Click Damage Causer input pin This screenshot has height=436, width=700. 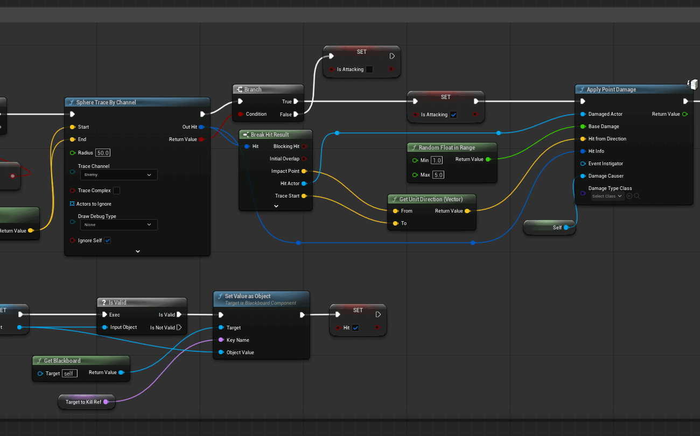[583, 176]
